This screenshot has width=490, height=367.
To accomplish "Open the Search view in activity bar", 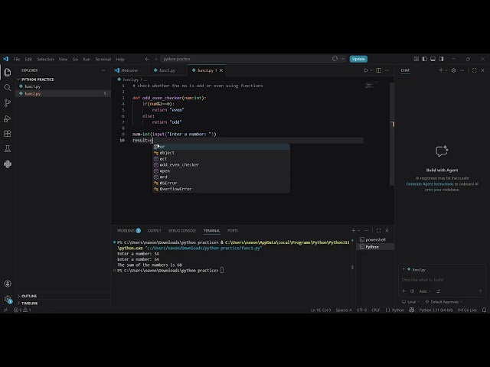I will (x=8, y=88).
